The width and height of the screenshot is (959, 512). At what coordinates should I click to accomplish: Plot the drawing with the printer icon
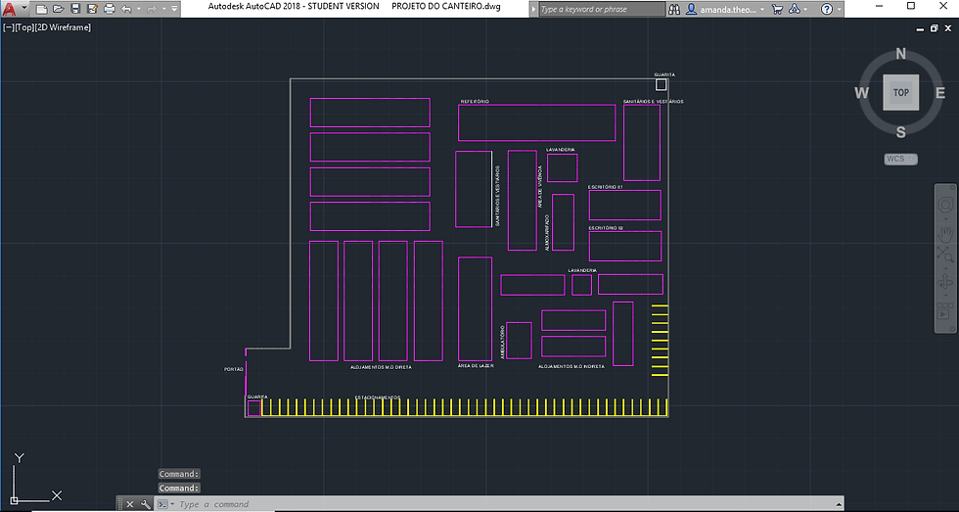tap(110, 9)
